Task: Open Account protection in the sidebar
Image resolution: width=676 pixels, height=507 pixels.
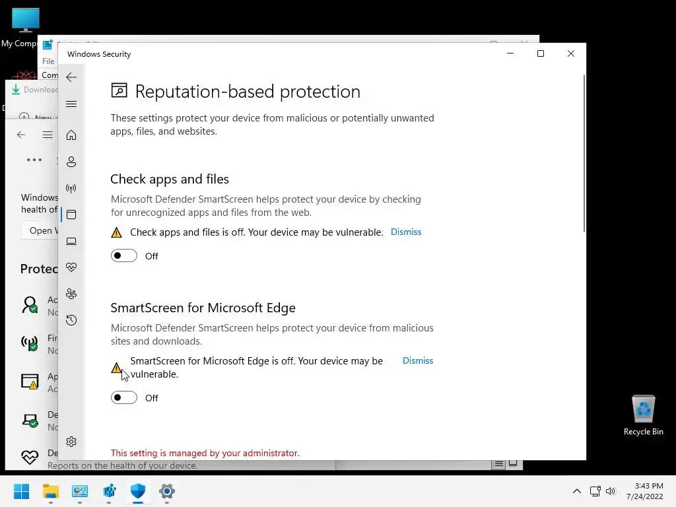Action: pyautogui.click(x=71, y=162)
